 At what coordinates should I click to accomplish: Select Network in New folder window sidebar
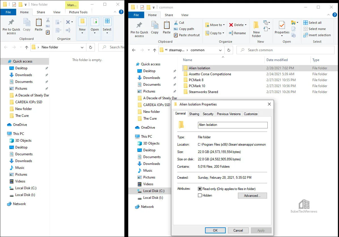[19, 204]
